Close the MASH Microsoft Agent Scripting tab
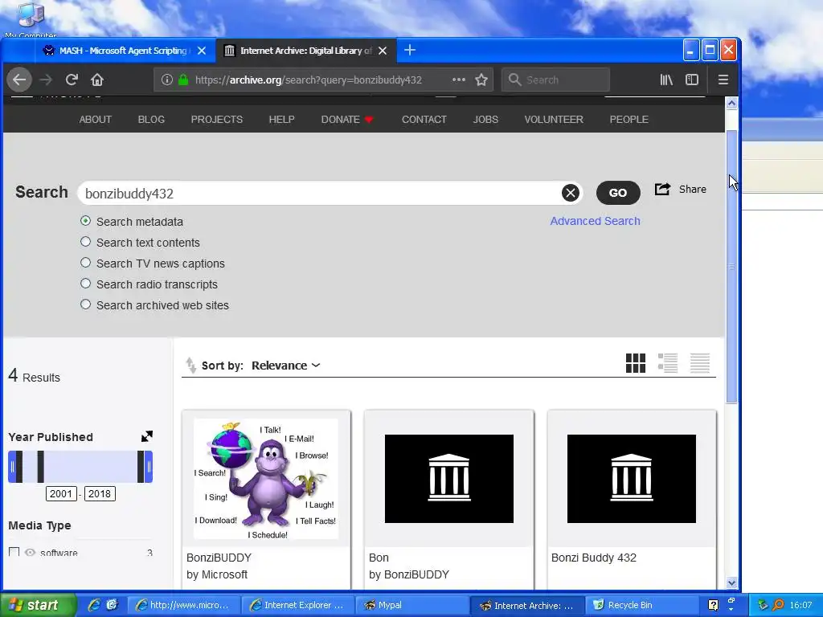This screenshot has height=617, width=823. coord(202,51)
